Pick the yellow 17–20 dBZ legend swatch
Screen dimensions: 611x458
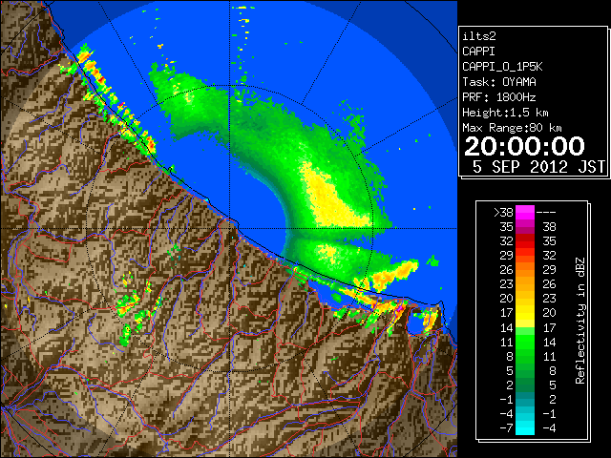525,313
